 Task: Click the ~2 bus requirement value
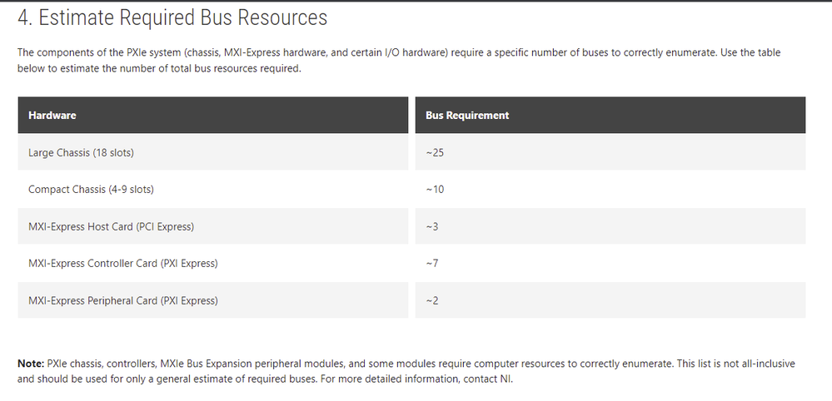(432, 300)
